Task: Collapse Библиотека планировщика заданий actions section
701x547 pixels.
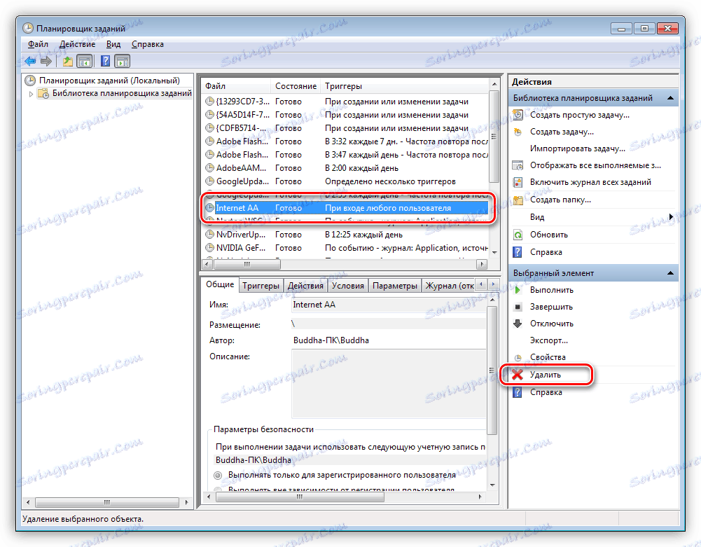Action: pos(671,98)
